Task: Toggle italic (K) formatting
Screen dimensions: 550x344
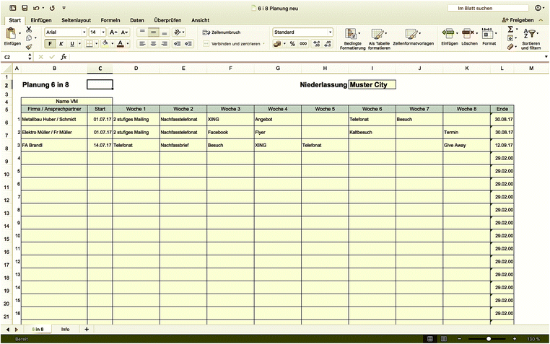Action: pos(61,44)
